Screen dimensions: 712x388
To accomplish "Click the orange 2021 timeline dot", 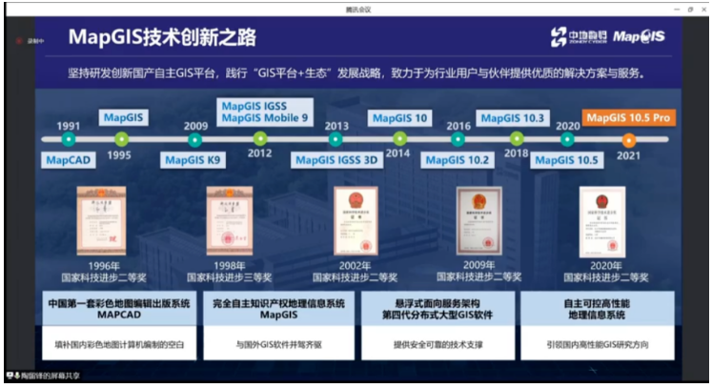I will (x=628, y=140).
